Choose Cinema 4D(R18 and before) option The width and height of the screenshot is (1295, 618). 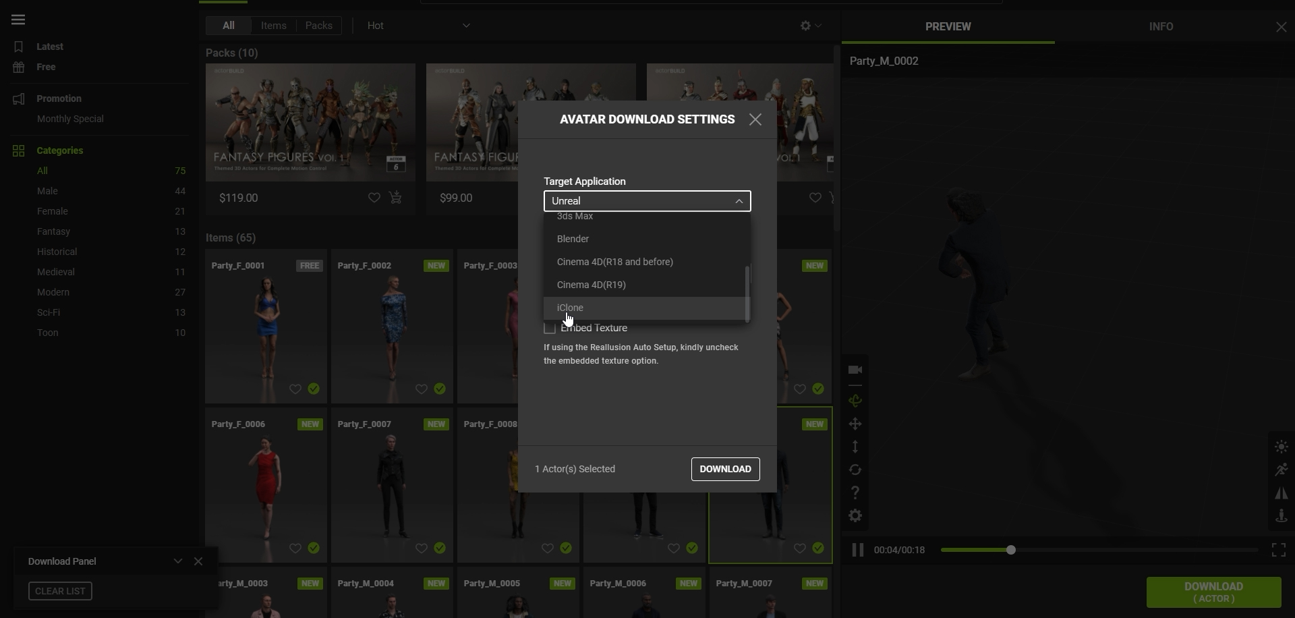(x=645, y=262)
